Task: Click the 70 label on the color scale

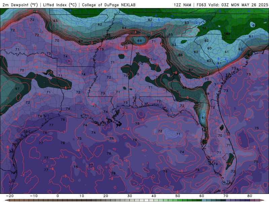Action: coord(226,196)
